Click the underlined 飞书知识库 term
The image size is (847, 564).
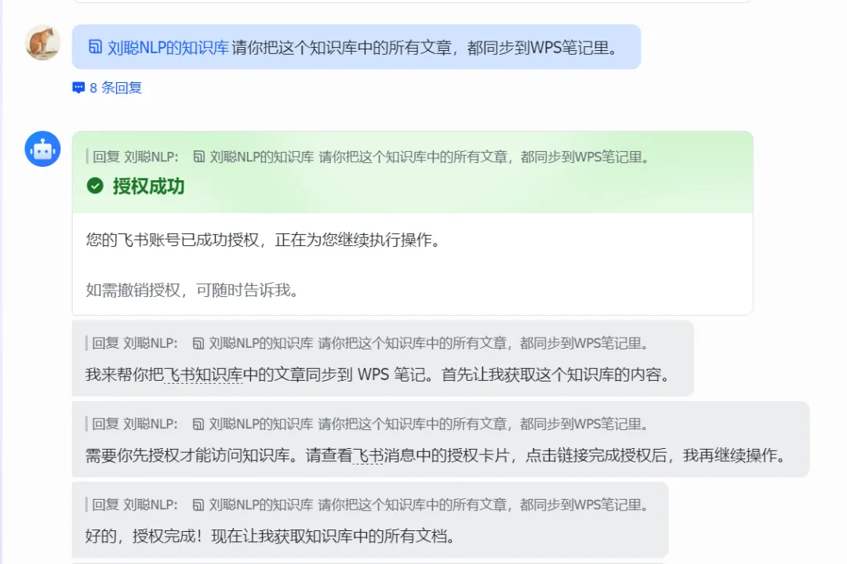click(203, 374)
